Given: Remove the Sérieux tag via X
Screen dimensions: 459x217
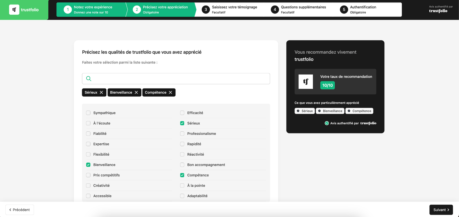Looking at the screenshot, I should pyautogui.click(x=101, y=92).
